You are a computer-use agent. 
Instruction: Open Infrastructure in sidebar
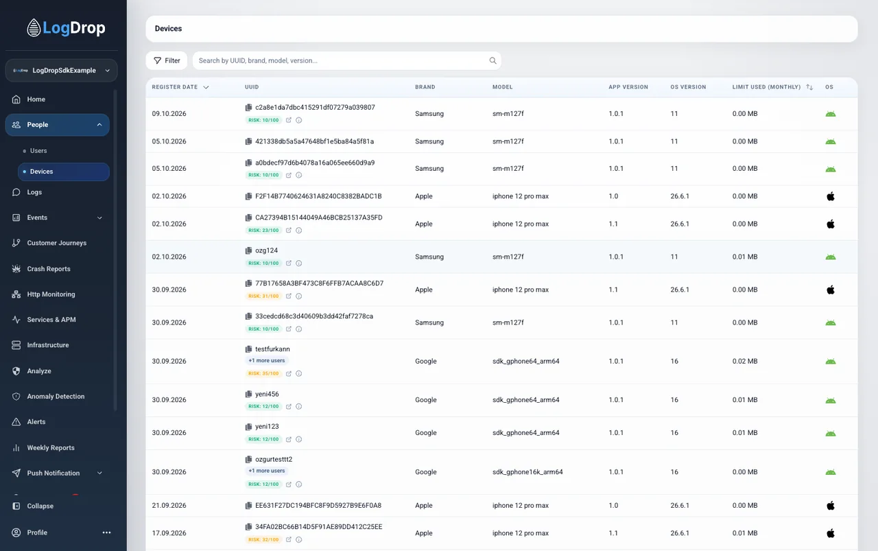click(x=47, y=345)
